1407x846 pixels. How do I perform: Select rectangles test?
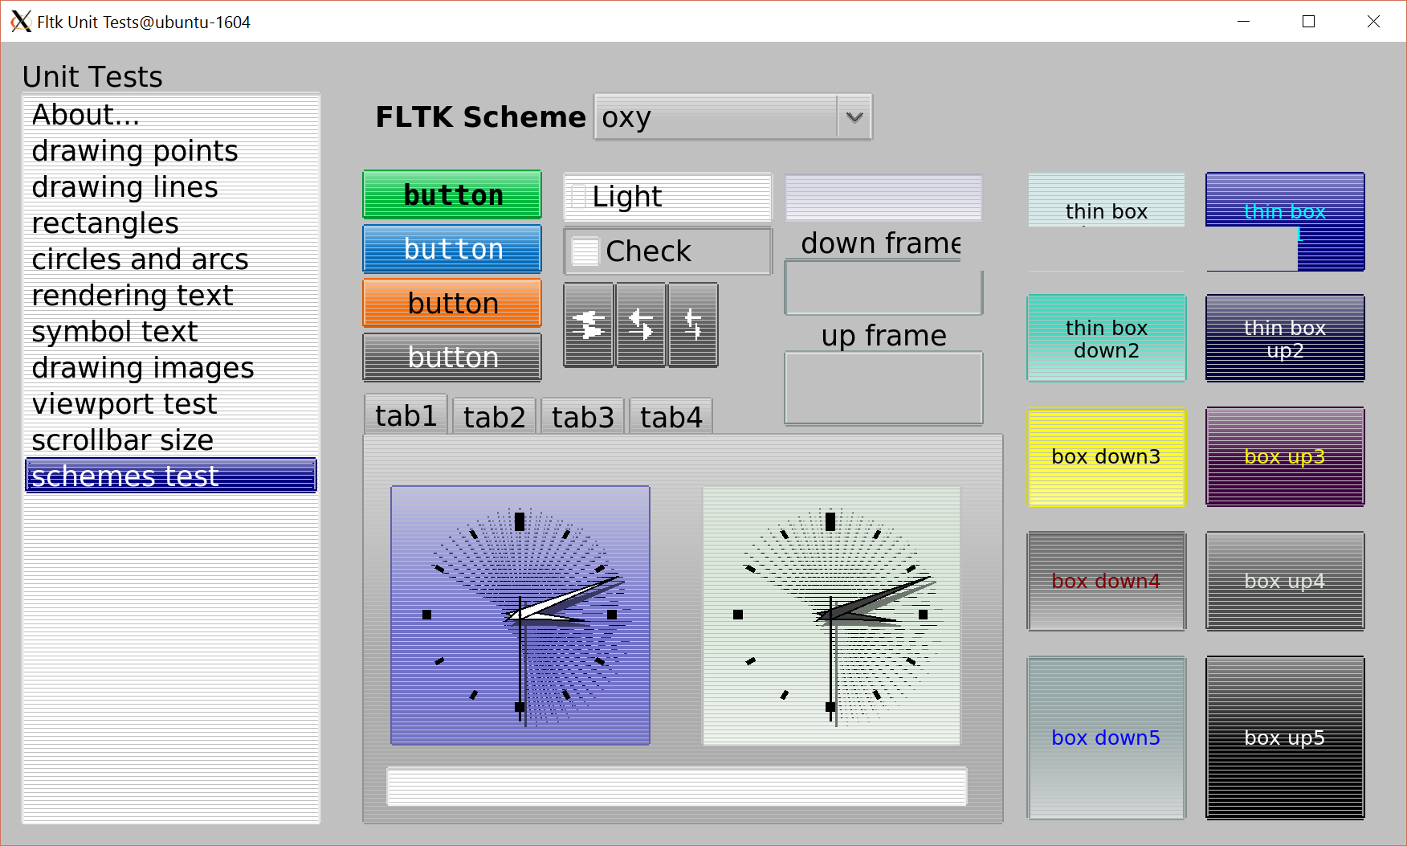click(x=171, y=223)
